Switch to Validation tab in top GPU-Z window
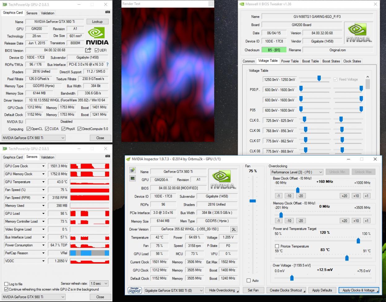The height and width of the screenshot is (302, 386). point(47,13)
